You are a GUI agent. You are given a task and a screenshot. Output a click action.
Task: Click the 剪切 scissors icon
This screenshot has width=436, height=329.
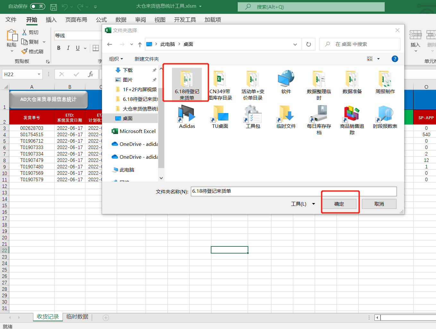tap(24, 32)
